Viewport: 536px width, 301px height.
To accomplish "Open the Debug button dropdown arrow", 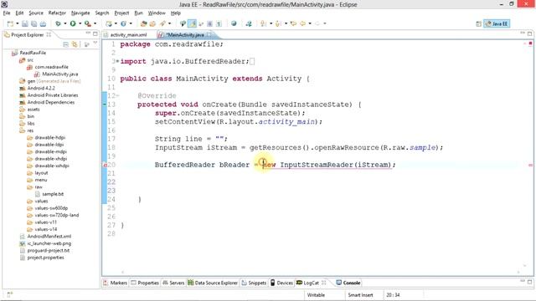I will (65, 23).
